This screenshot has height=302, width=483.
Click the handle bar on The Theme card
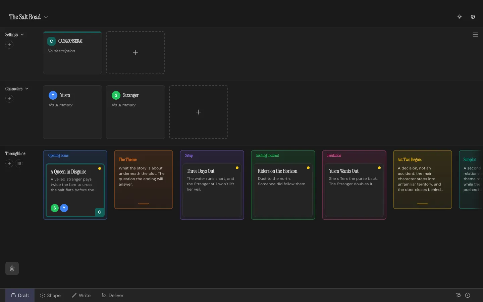[144, 204]
